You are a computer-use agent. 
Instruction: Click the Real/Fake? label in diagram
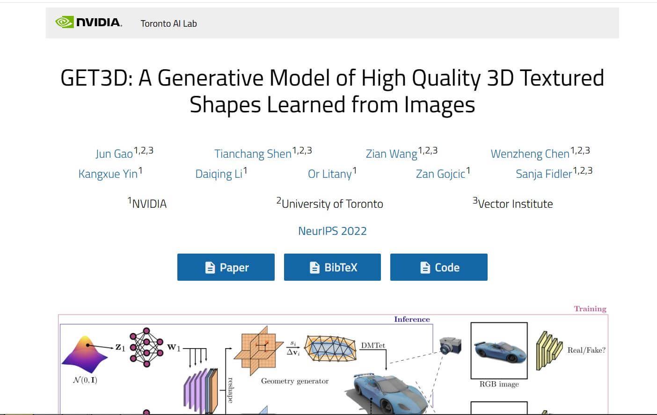(x=586, y=350)
